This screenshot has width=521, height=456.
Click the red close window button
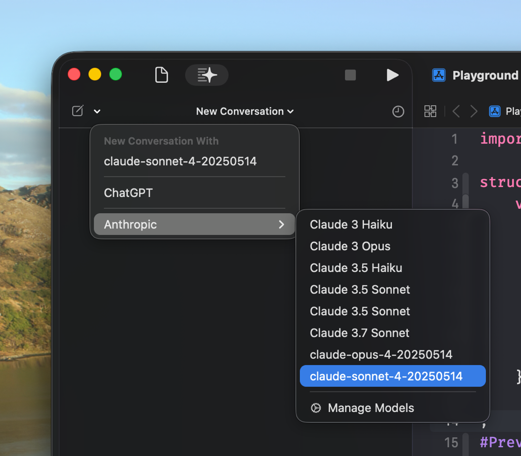point(74,74)
